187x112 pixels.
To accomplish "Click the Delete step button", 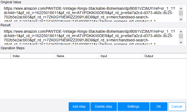I will (x=104, y=107).
